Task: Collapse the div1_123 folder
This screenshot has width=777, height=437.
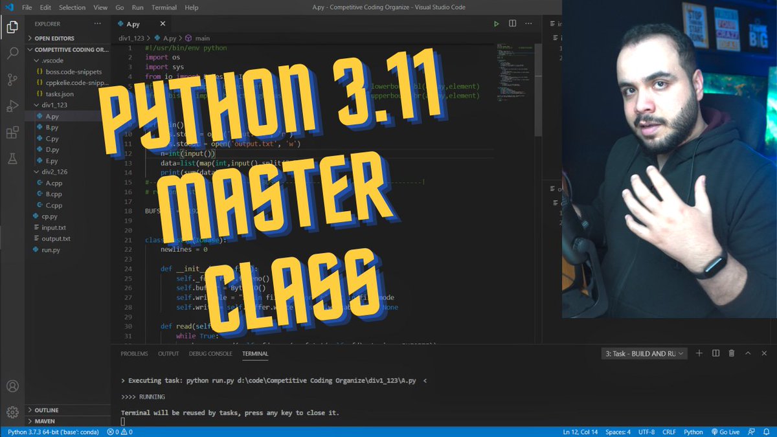Action: (x=50, y=105)
